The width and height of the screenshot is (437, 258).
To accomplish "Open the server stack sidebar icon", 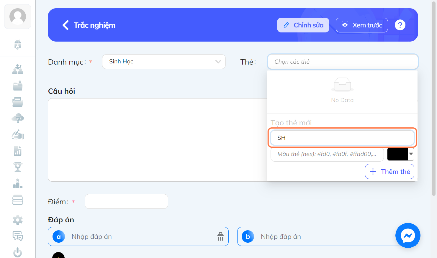I will coord(18,200).
